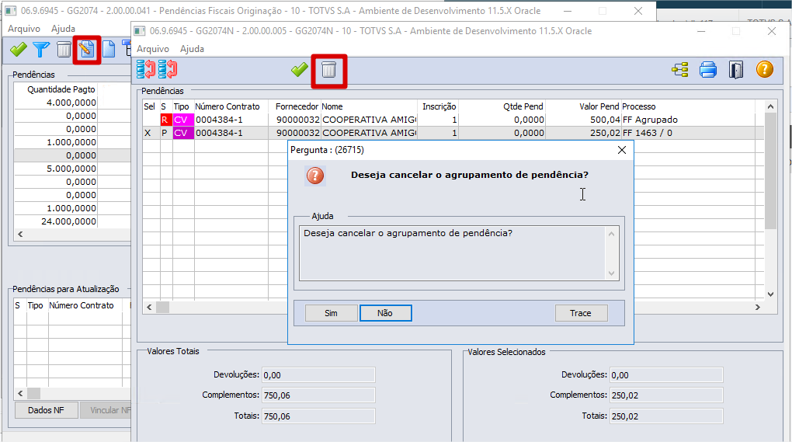Image resolution: width=792 pixels, height=442 pixels.
Task: Click the magenta CV cell in the FF 1463 row
Action: [x=182, y=133]
